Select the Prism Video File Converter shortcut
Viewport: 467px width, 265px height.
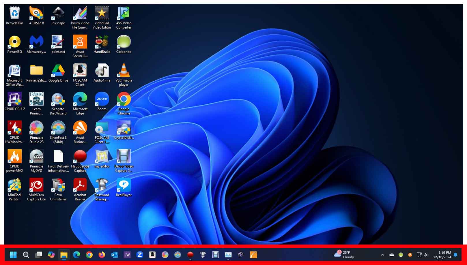tap(80, 18)
